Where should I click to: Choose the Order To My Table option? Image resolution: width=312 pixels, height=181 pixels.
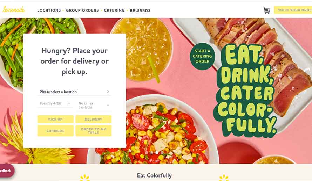(x=93, y=131)
